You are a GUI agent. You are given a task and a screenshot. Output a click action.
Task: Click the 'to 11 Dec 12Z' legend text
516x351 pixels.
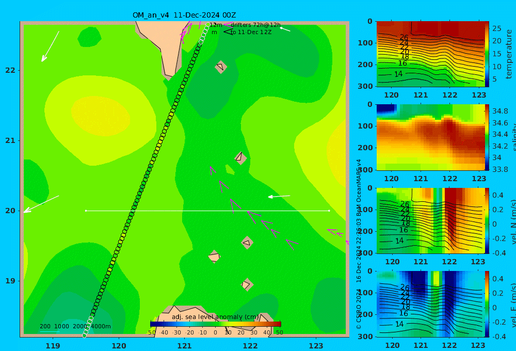click(x=251, y=33)
